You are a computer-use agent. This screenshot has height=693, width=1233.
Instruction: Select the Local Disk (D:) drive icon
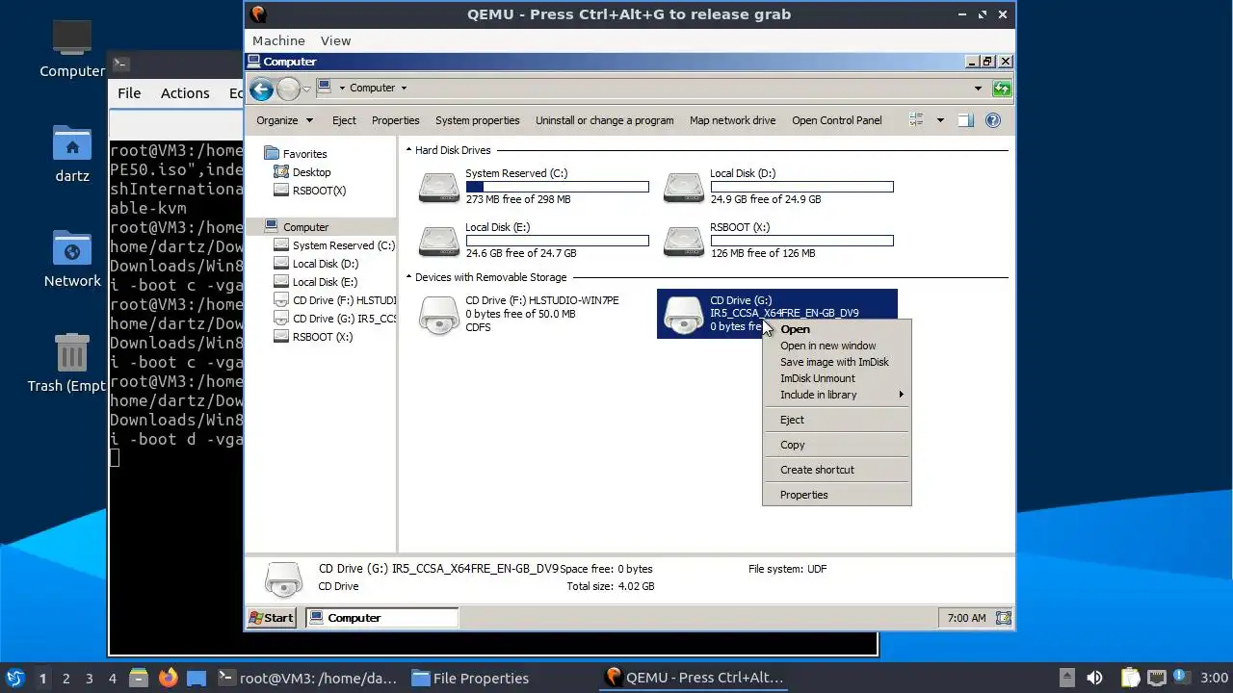[684, 188]
